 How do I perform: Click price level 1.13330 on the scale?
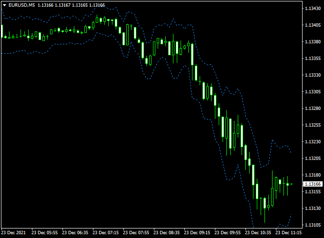click(x=313, y=75)
